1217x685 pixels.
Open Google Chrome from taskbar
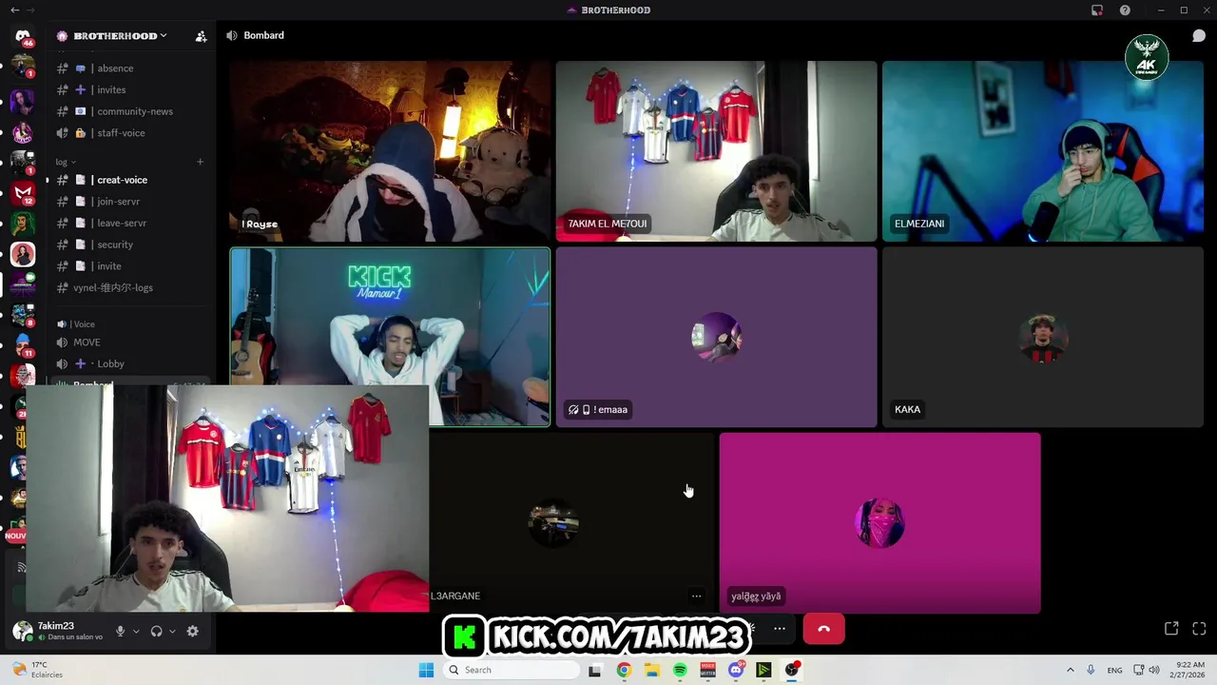point(624,670)
